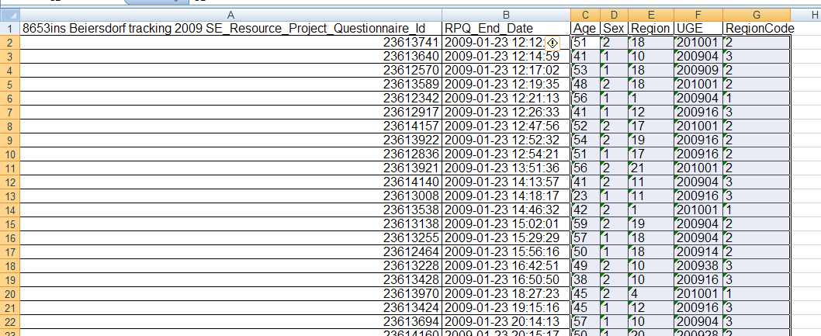Select the cell with 2009-01-23 12:19:35

pyautogui.click(x=506, y=84)
